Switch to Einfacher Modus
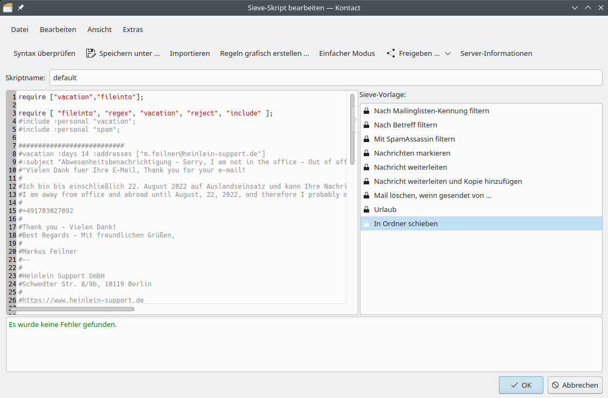 click(347, 53)
